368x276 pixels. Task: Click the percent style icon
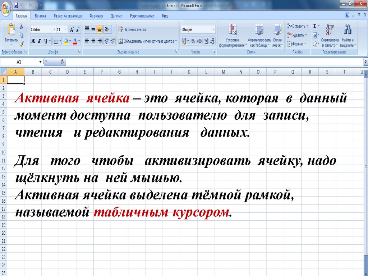pyautogui.click(x=193, y=41)
